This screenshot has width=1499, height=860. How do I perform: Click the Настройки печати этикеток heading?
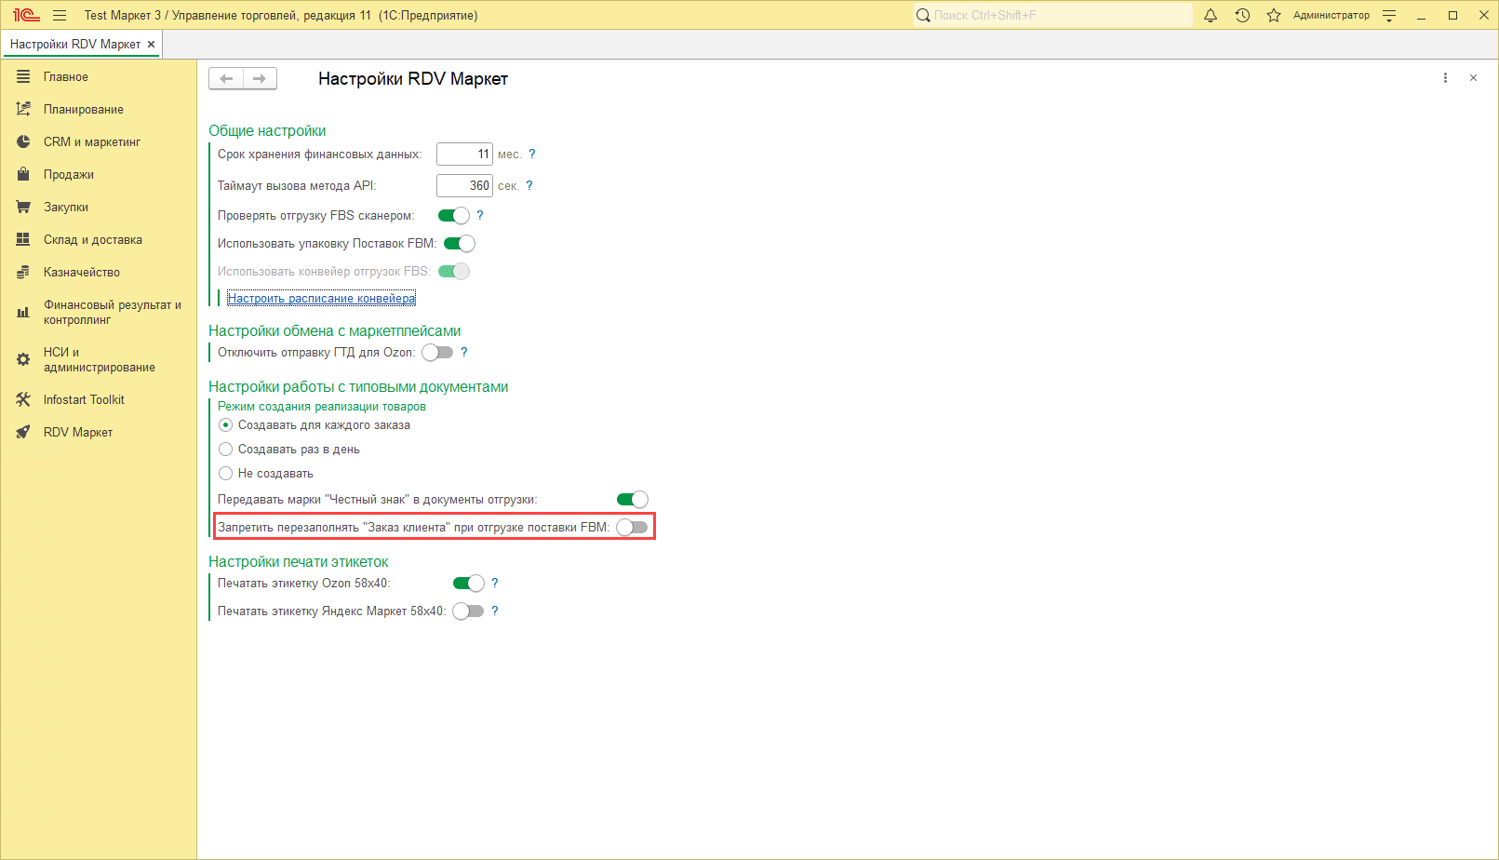coord(299,561)
